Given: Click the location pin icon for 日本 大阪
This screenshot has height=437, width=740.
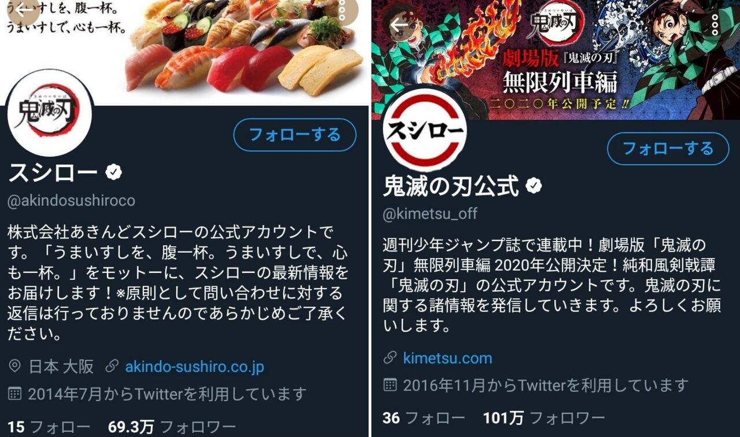Looking at the screenshot, I should coord(15,366).
